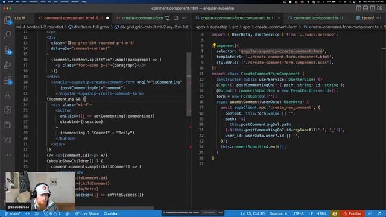Split the left editor to the right
Image resolution: width=386 pixels, height=217 pixels.
[x=176, y=18]
